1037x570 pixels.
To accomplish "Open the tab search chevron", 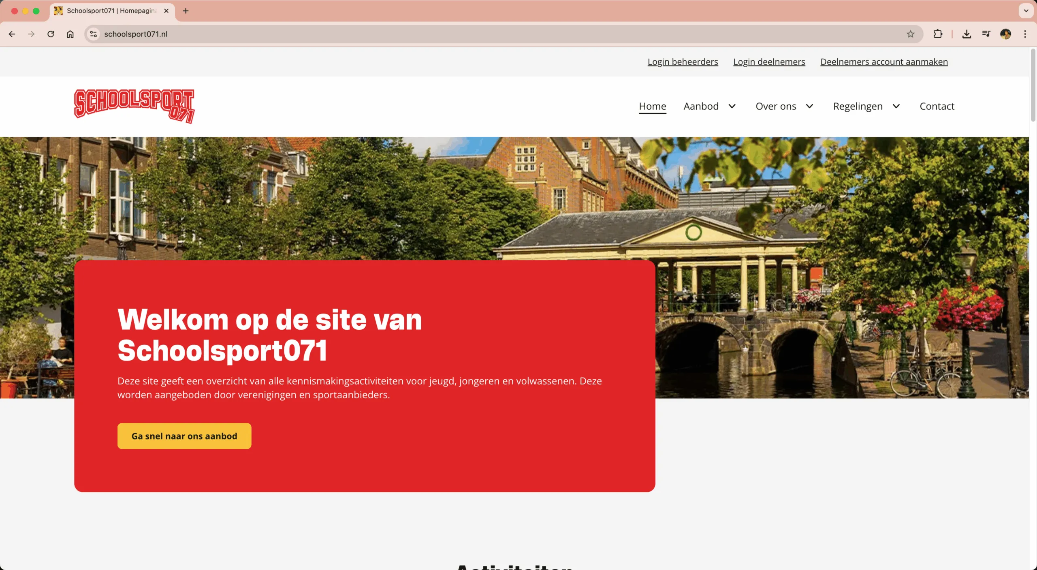I will (x=1026, y=11).
